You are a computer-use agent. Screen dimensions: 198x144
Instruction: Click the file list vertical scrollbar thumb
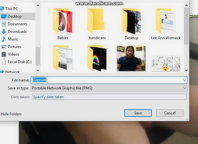coord(186,26)
